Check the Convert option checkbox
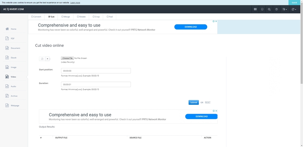 [32, 17]
